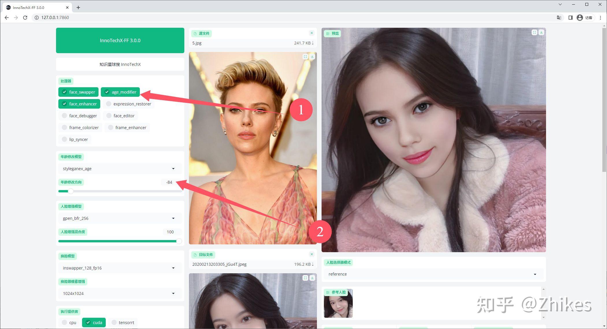
Task: Download the target image
Action: pos(312,278)
